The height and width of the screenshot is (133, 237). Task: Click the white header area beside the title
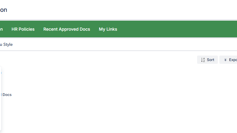(122, 10)
